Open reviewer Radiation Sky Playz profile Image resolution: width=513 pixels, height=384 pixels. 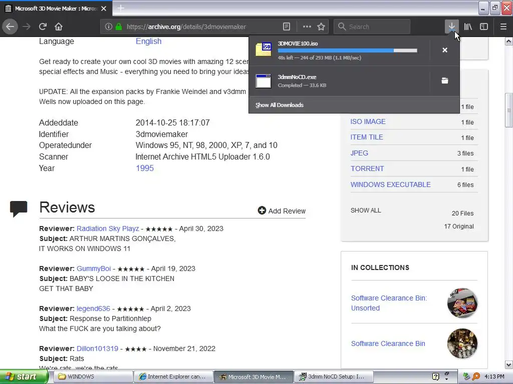pyautogui.click(x=108, y=228)
